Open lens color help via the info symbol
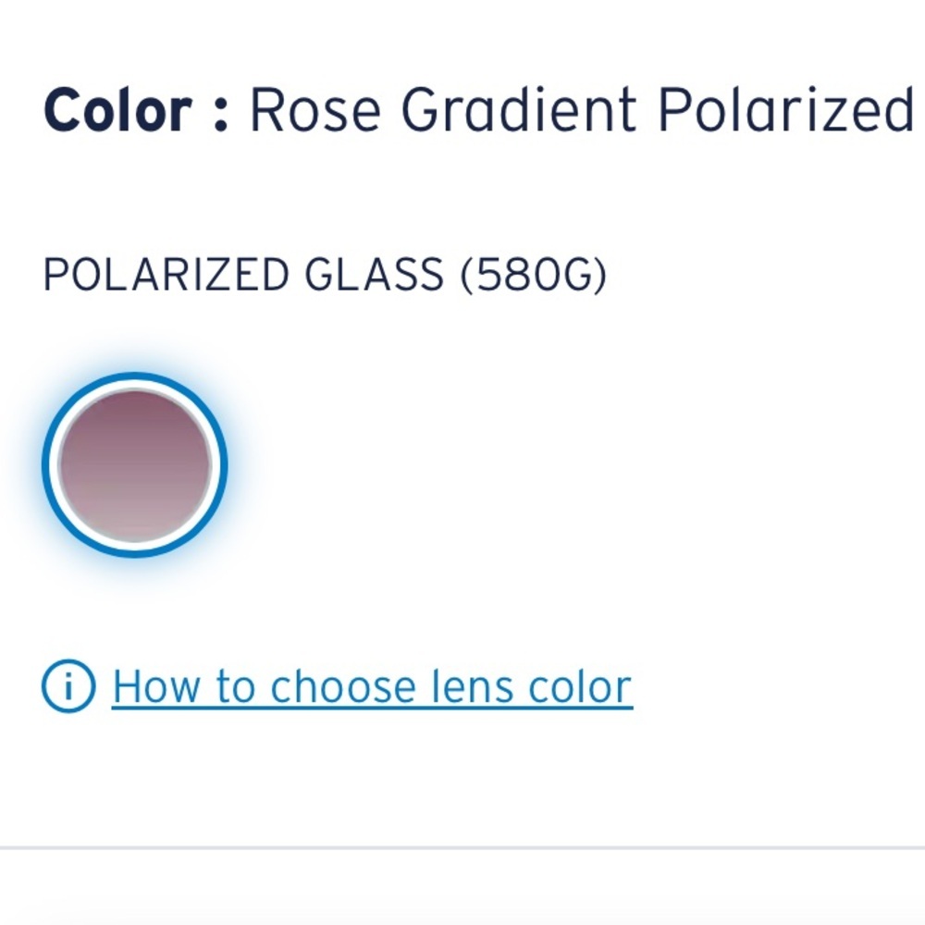Viewport: 925px width, 925px height. point(68,684)
